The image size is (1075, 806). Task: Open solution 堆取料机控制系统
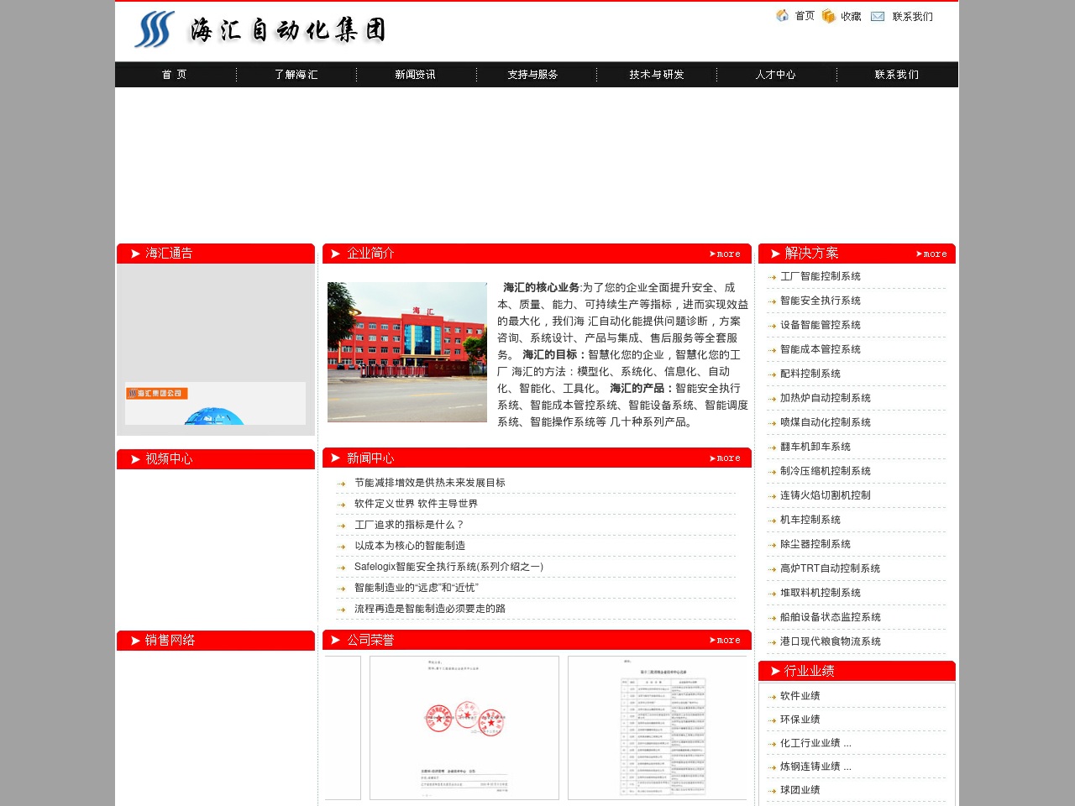pos(821,593)
